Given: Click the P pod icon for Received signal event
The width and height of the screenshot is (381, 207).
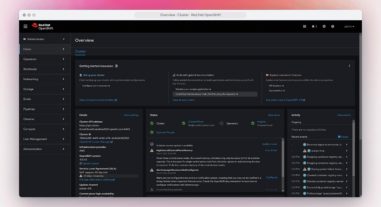Looking at the screenshot, I should click(x=305, y=145).
